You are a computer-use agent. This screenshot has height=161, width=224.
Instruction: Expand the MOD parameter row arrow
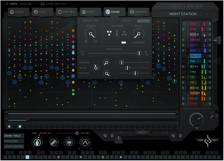pyautogui.click(x=183, y=29)
